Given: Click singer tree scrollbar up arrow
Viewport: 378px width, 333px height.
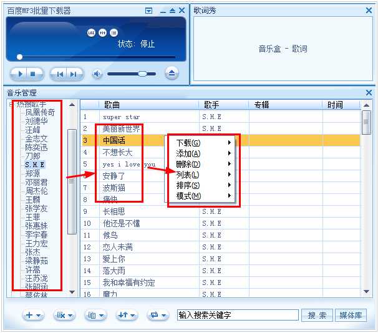Looking at the screenshot, I should (72, 105).
